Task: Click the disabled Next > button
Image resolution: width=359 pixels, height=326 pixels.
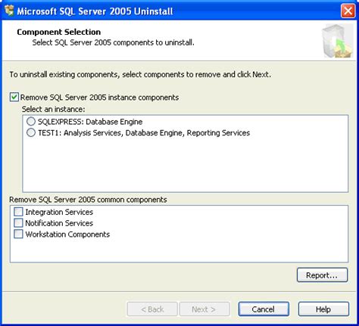Action: click(x=204, y=309)
